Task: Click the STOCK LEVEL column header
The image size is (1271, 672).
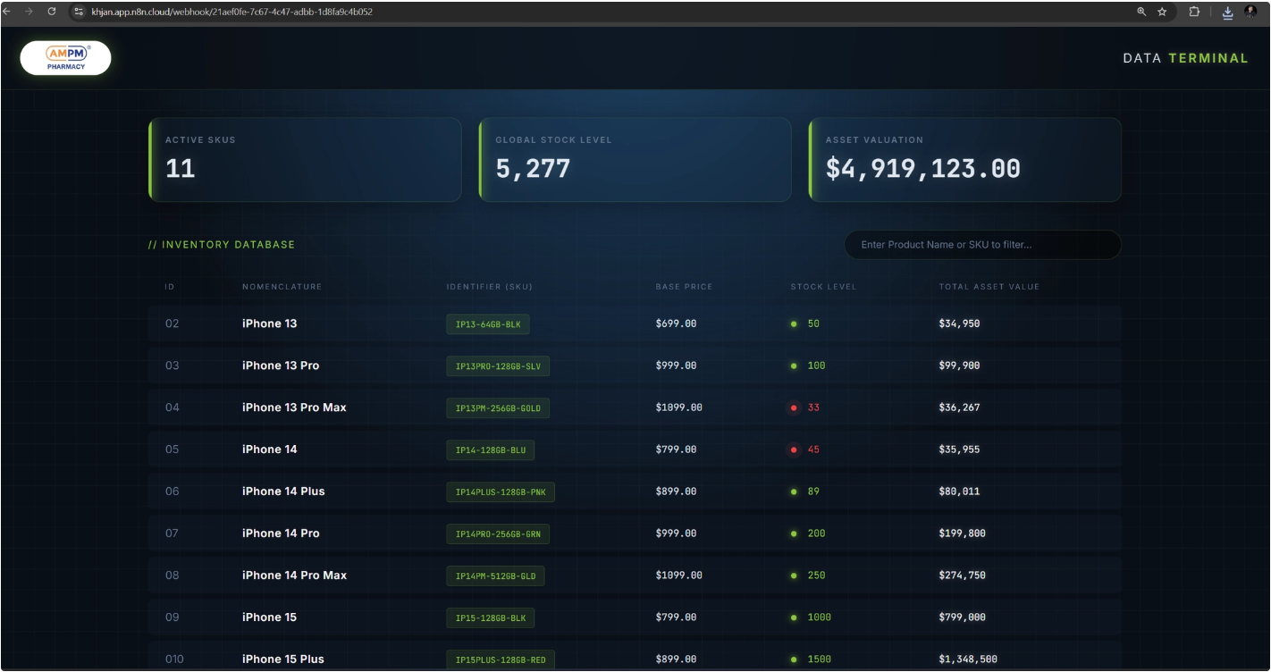Action: coord(823,287)
